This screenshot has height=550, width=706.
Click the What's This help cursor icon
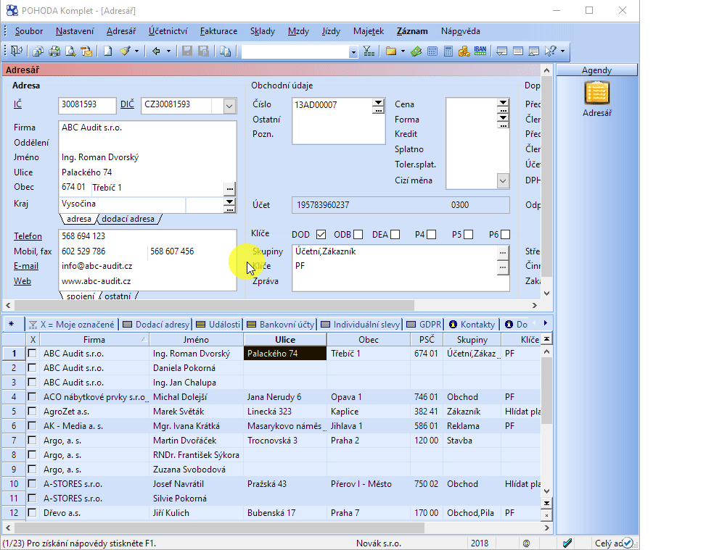coord(550,51)
